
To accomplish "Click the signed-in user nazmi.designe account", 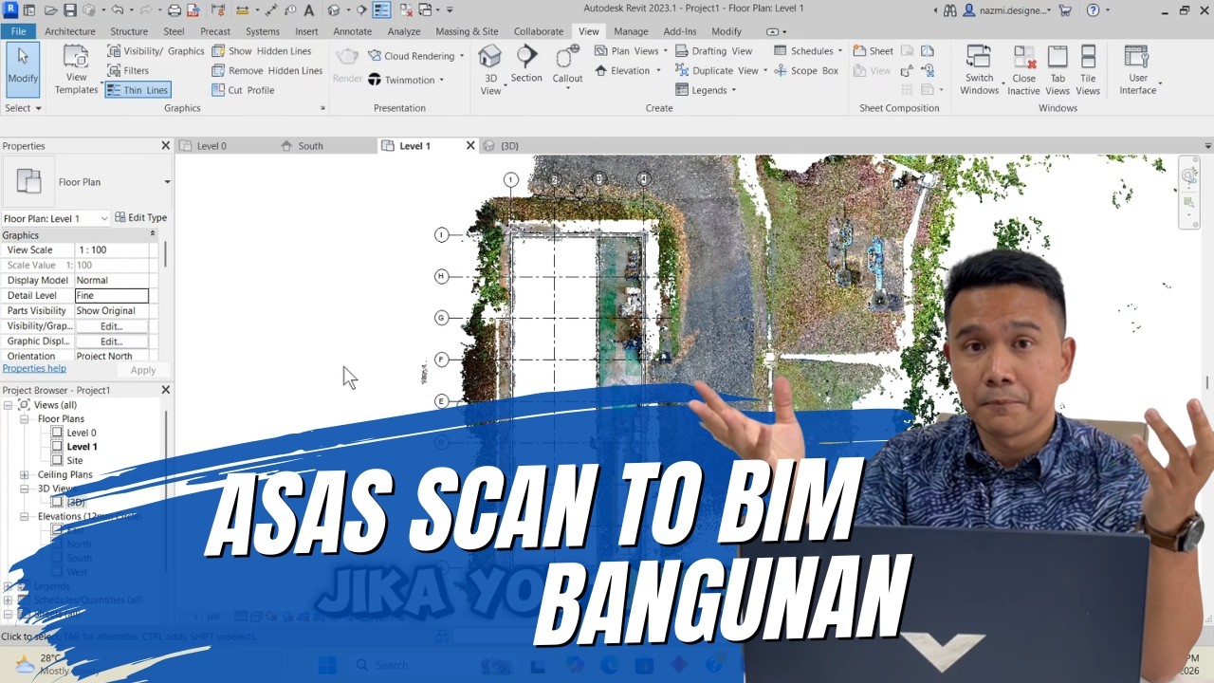I will click(x=1006, y=10).
